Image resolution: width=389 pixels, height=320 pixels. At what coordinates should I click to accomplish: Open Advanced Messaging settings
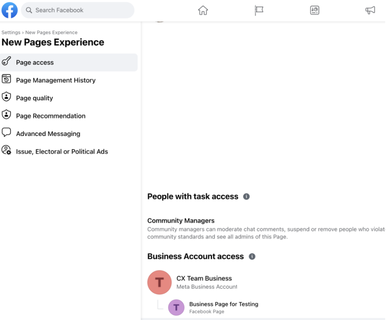tap(69, 134)
